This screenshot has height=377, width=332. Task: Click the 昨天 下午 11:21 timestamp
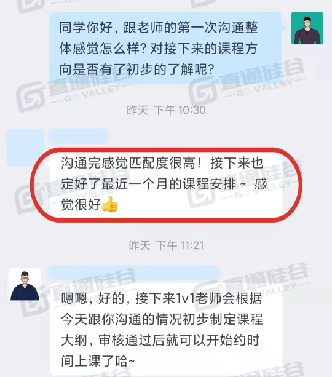click(167, 245)
